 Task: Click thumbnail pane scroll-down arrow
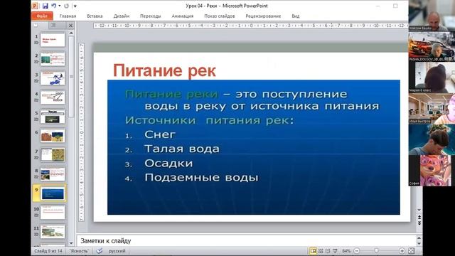click(71, 243)
